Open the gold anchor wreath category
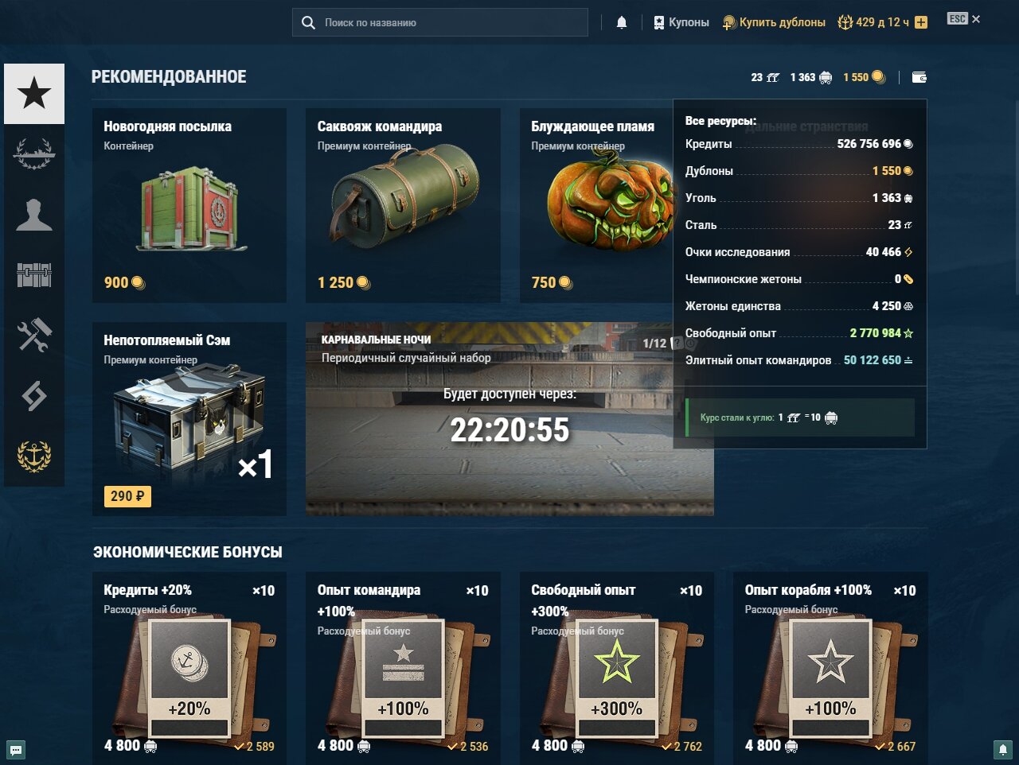The image size is (1019, 765). (34, 456)
